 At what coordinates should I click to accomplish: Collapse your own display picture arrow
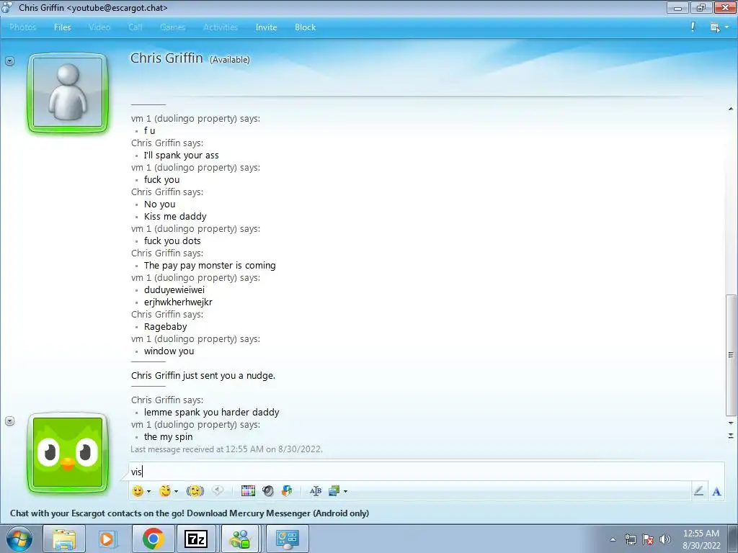(9, 421)
